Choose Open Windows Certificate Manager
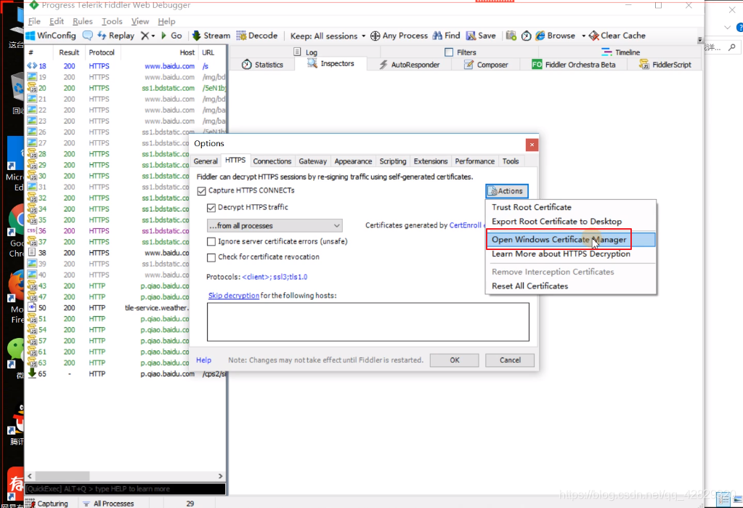The height and width of the screenshot is (508, 743). 571,240
